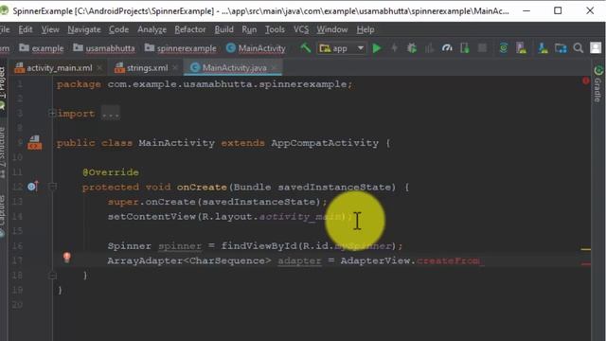Click yellow warning stripe mark in scrollbar
Screen dimensions: 606x341
585,249
